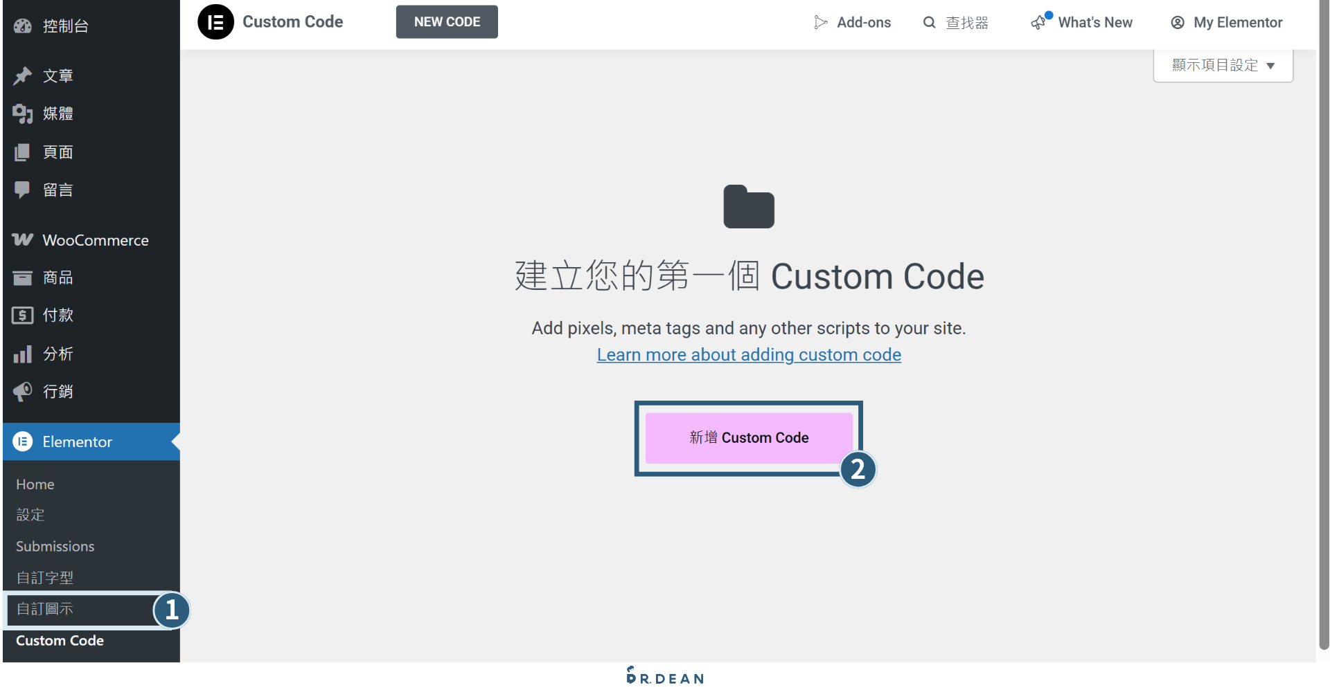
Task: Go to Submissions in Elementor menu
Action: tap(55, 546)
